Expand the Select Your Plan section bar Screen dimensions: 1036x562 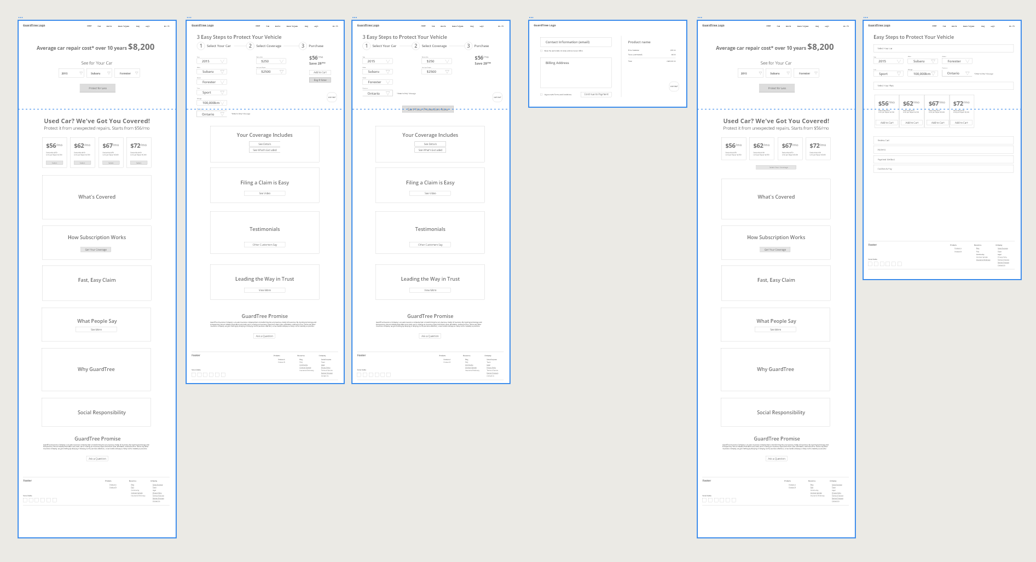coord(944,86)
